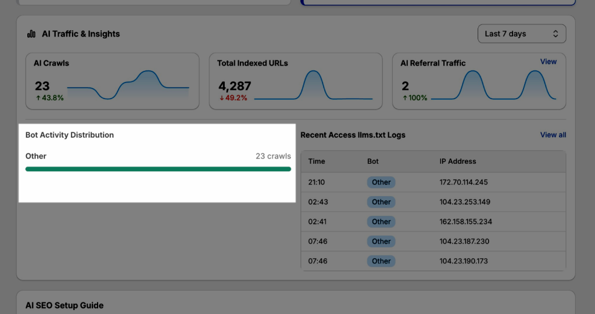Click the red 49.2% decrease indicator
Image resolution: width=595 pixels, height=314 pixels.
pyautogui.click(x=233, y=98)
